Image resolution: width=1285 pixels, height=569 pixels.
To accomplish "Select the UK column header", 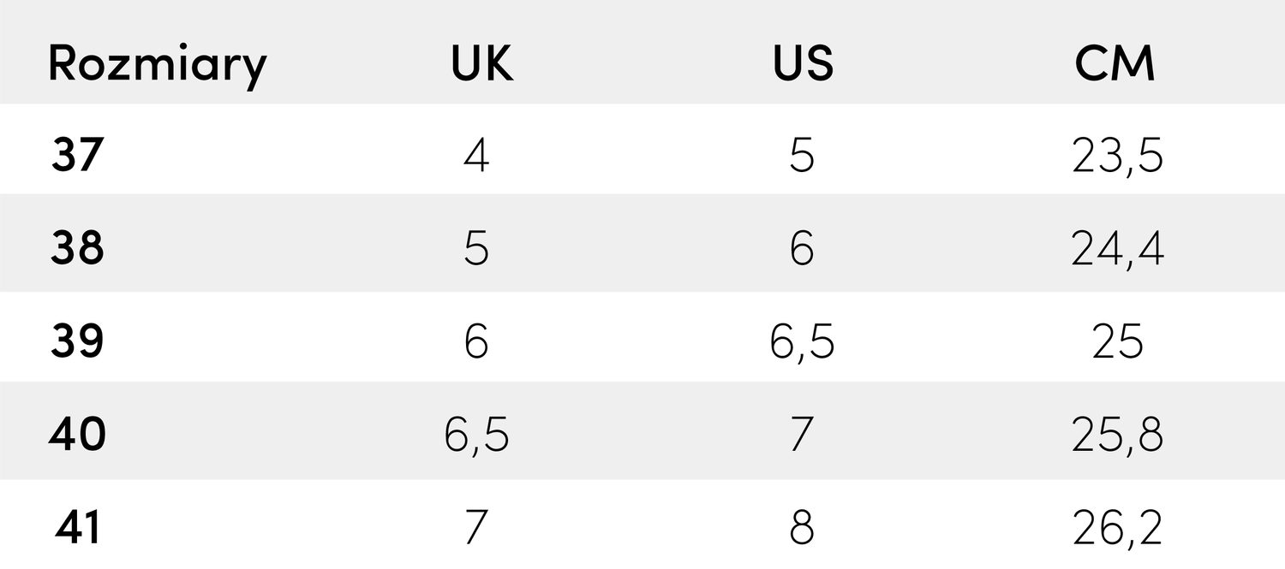I will point(482,63).
